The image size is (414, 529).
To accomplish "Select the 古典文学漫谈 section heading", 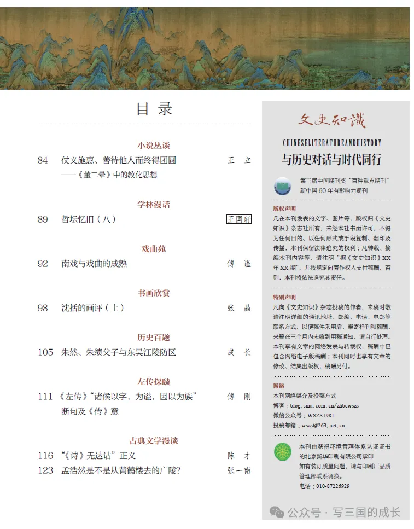I will pos(154,440).
